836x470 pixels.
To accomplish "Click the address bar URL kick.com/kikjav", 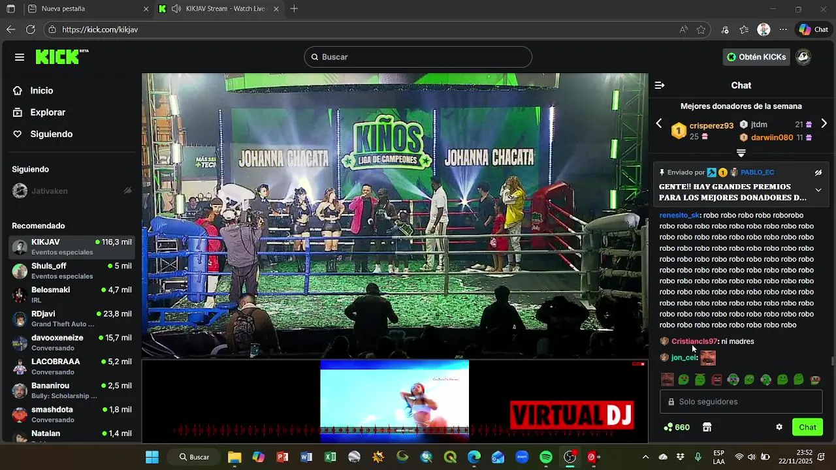I will pos(100,29).
